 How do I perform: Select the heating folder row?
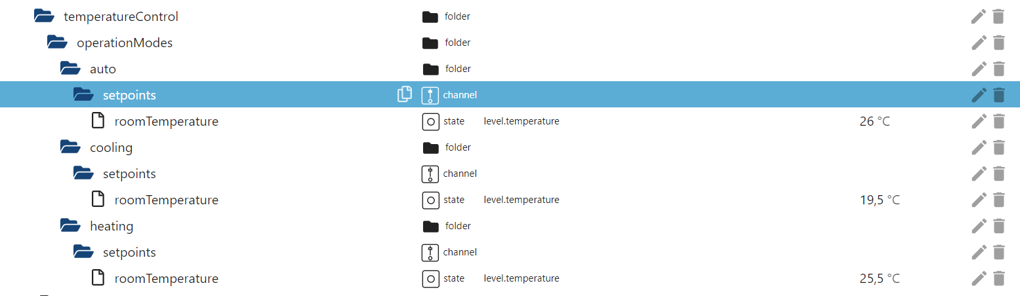[x=112, y=226]
